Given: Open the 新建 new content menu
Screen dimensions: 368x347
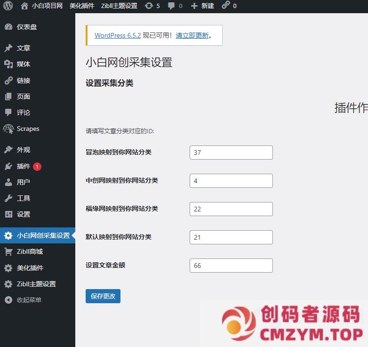Looking at the screenshot, I should click(x=202, y=6).
